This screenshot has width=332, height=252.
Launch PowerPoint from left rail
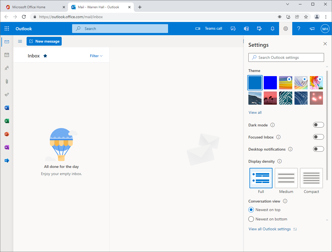[x=7, y=134]
